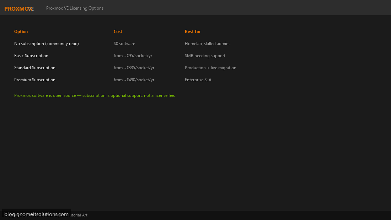Click the green open source note text
Viewport: 391px width, 220px height.
(x=95, y=95)
